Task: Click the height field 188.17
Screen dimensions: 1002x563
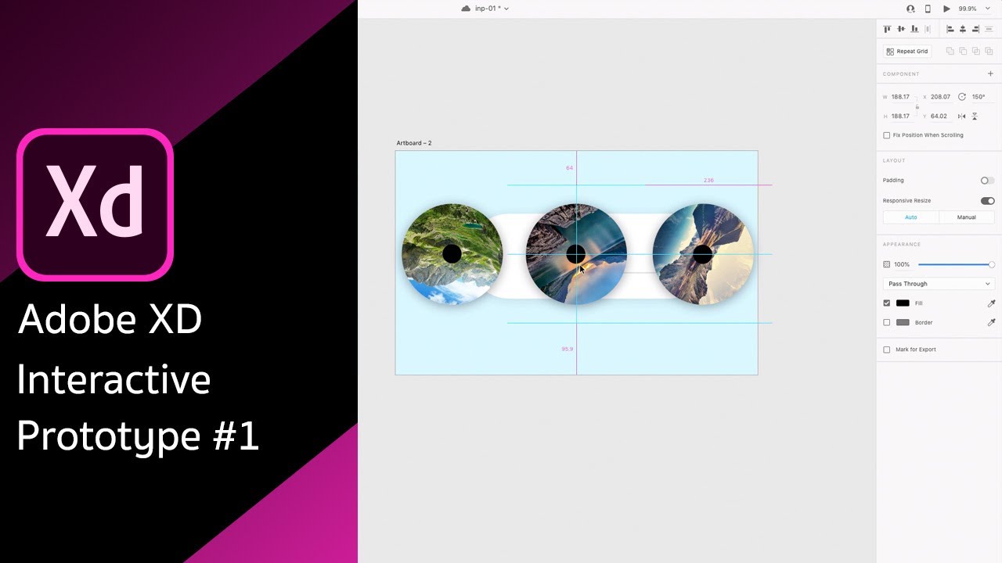Action: (x=901, y=116)
